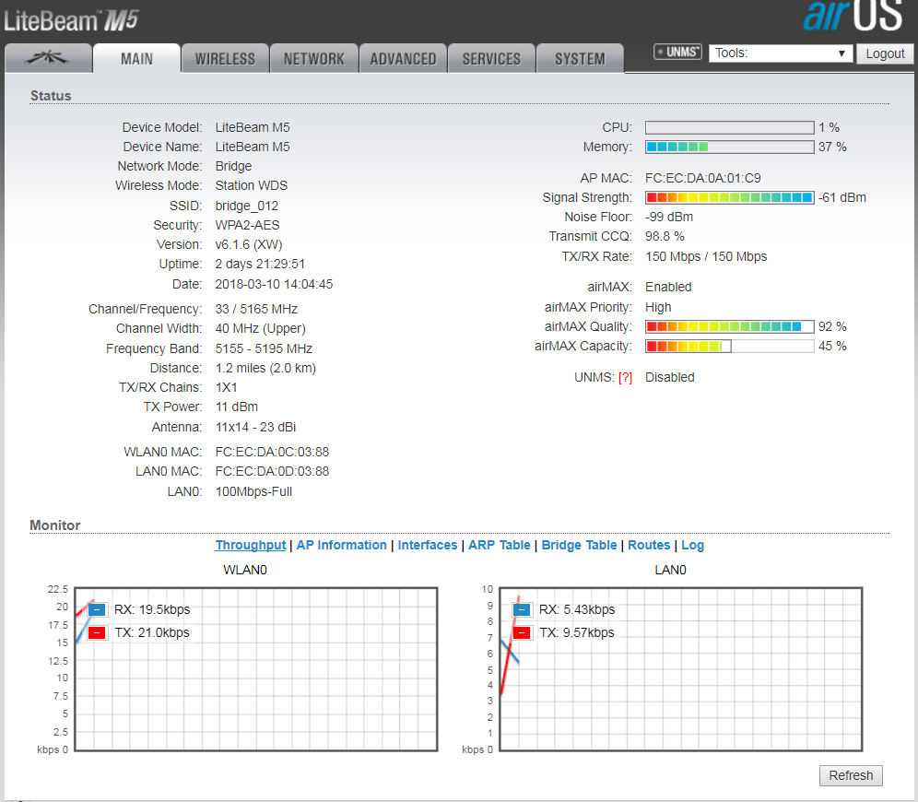Click the Memory usage bar
The image size is (918, 802).
(x=729, y=147)
